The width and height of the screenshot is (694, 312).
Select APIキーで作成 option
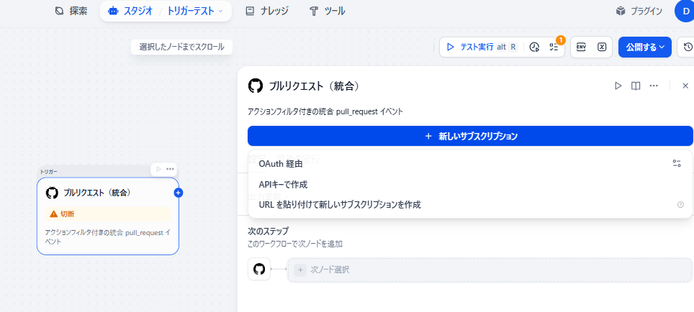coord(470,184)
